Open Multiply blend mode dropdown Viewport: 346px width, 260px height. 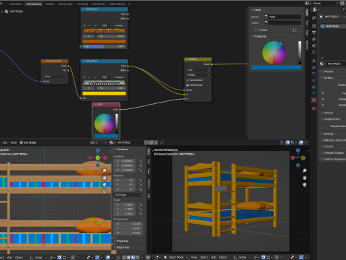click(x=198, y=75)
